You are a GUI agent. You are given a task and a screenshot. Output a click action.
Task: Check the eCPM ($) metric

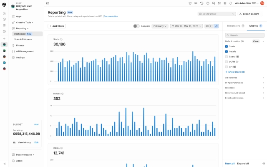(227, 61)
